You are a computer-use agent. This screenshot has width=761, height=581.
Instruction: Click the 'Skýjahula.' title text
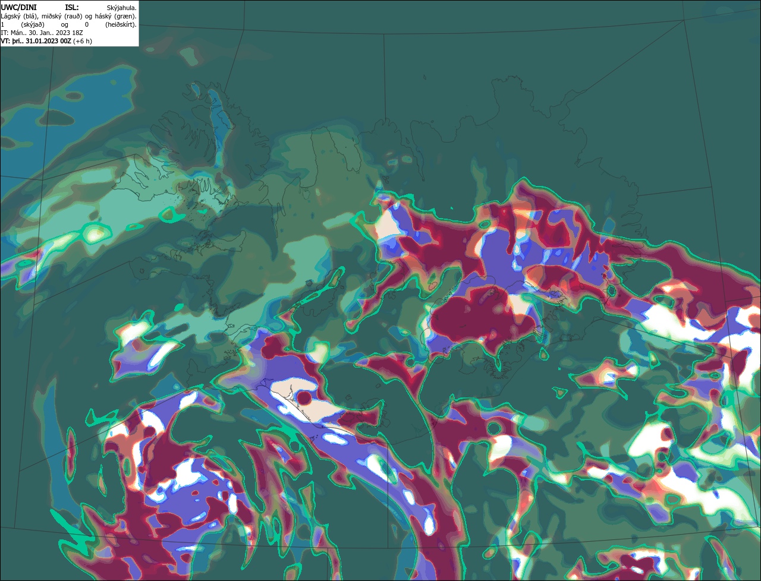pos(121,8)
